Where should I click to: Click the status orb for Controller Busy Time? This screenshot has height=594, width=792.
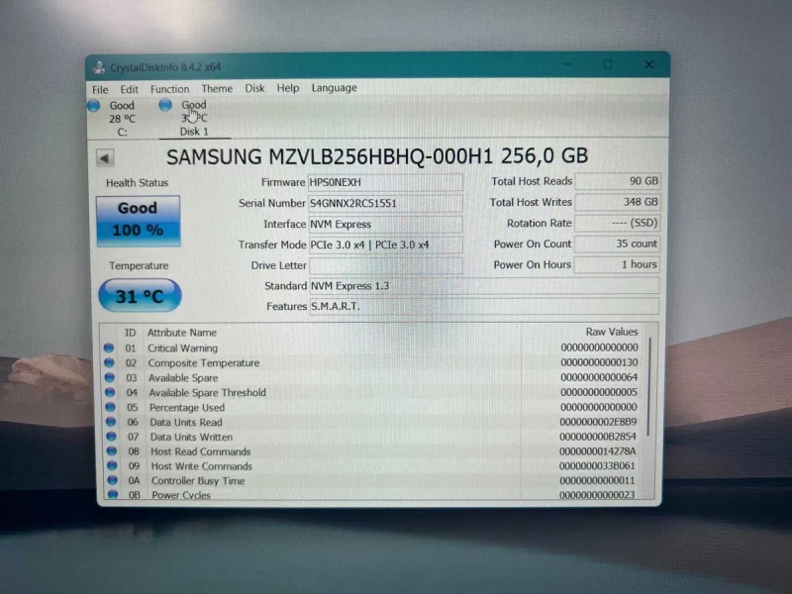[x=113, y=480]
